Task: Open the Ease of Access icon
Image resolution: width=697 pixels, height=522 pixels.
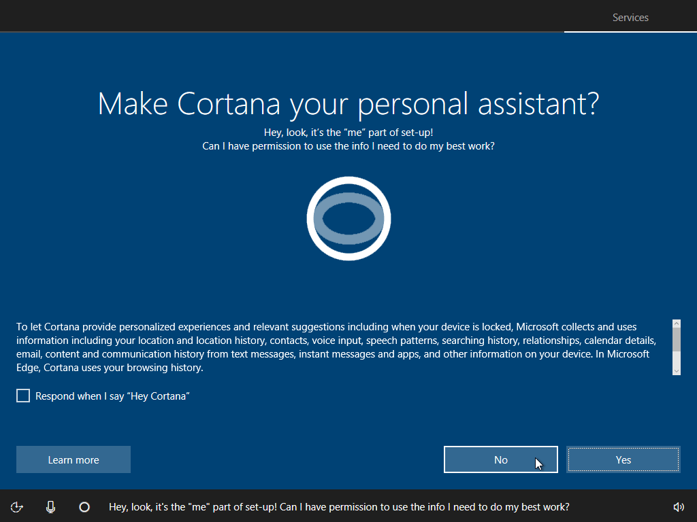Action: 17,507
